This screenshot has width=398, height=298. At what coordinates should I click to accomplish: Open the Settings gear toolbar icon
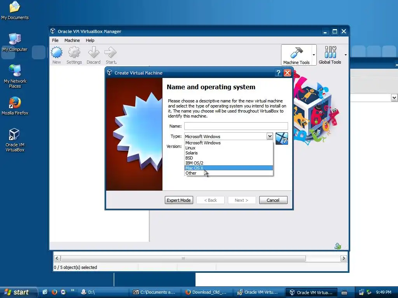74,55
